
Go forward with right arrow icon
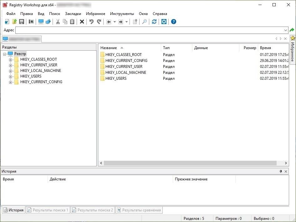pos(121,22)
